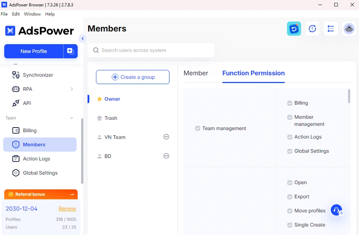Click the sidebar vertical scrollbar
The image size is (359, 235).
click(x=82, y=151)
